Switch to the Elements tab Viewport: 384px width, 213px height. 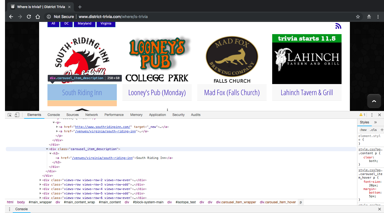pyautogui.click(x=34, y=115)
